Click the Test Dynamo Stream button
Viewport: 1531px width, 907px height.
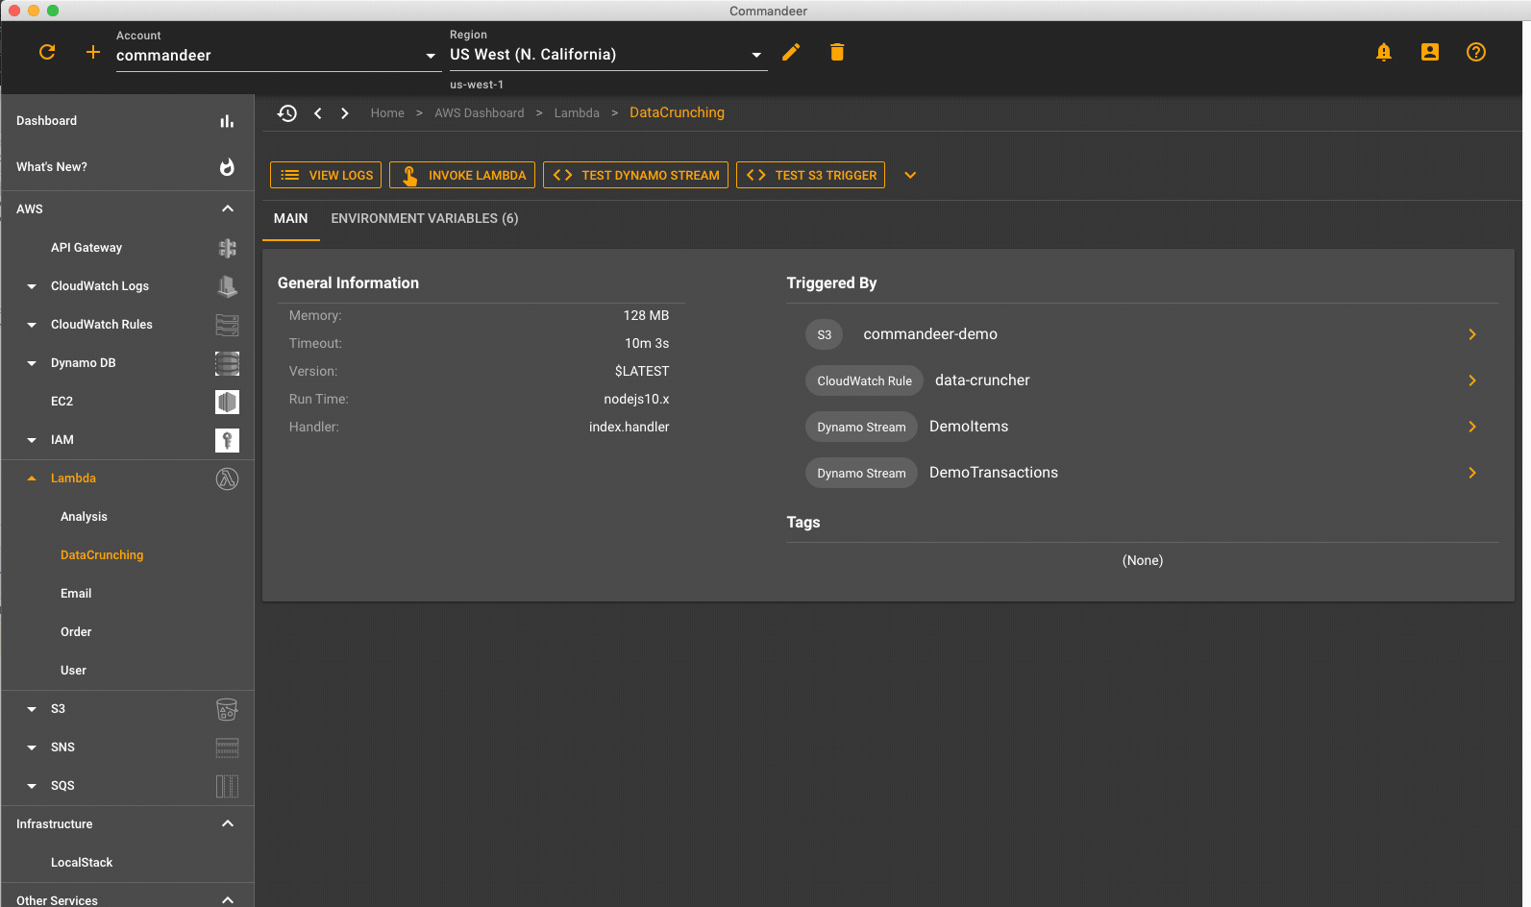point(635,175)
